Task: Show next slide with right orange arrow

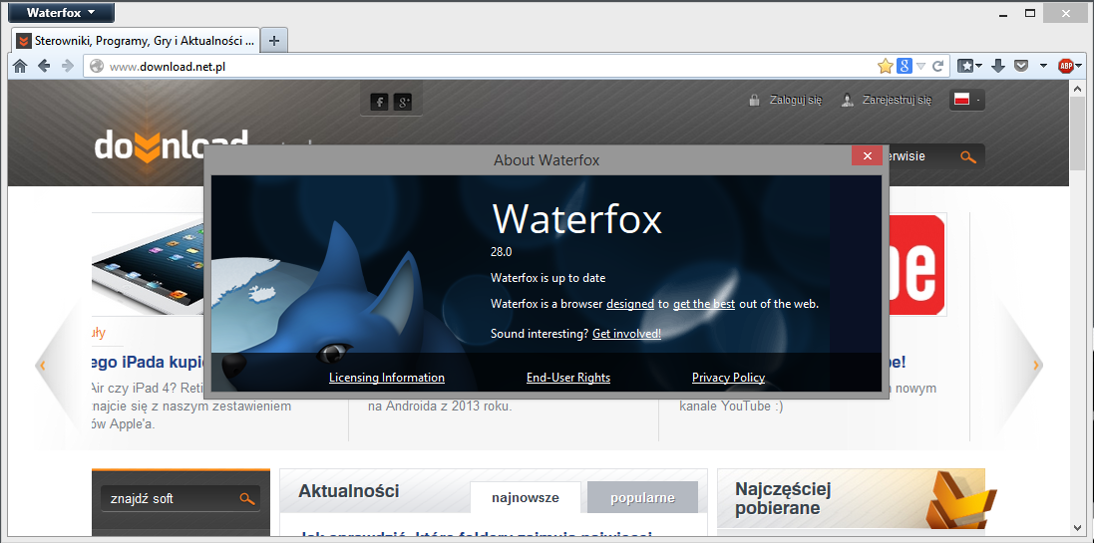Action: coord(1036,366)
